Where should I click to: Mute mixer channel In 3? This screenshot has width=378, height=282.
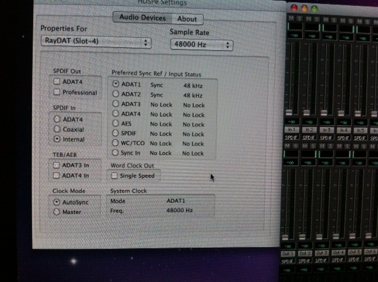(x=326, y=19)
